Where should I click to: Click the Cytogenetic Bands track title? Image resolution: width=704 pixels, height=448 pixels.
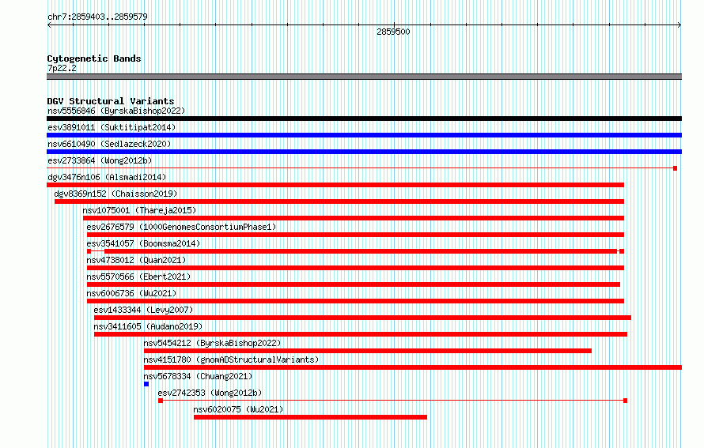94,58
